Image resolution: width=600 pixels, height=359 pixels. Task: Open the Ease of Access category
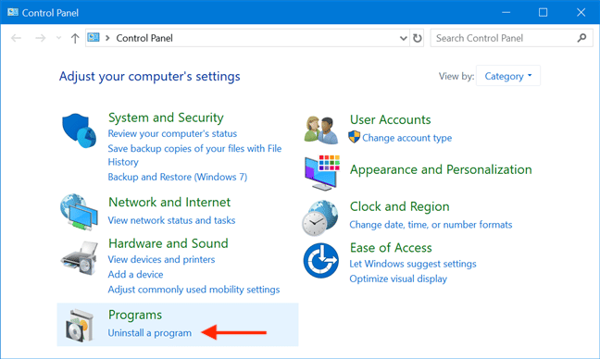point(391,248)
